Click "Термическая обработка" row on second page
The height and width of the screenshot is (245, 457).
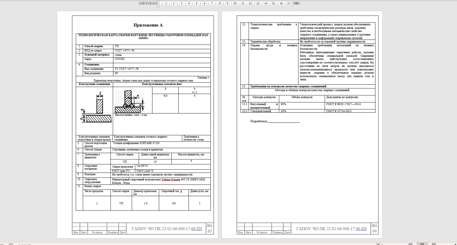265,42
